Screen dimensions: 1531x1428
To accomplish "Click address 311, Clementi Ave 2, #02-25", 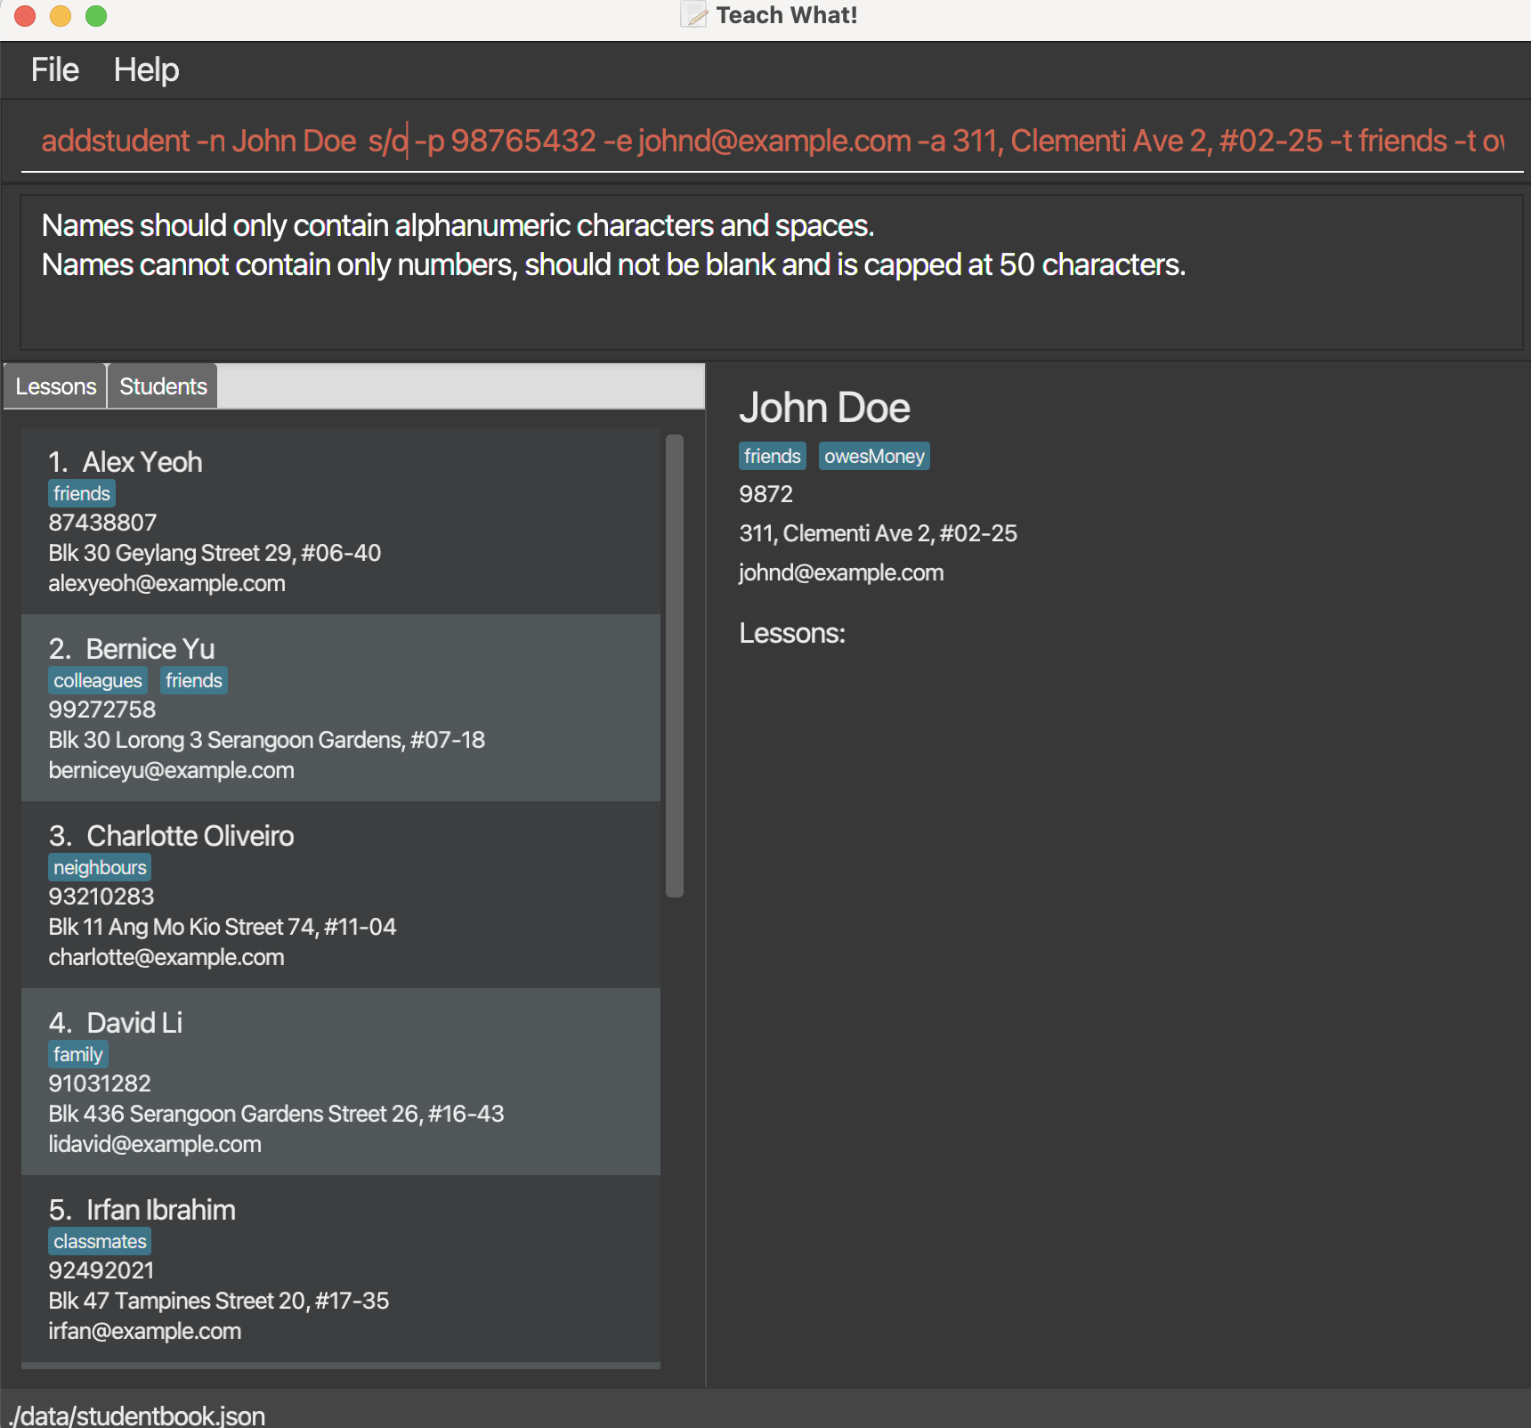I will [878, 533].
